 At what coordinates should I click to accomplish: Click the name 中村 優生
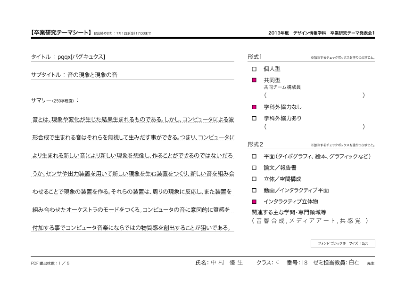(x=227, y=263)
